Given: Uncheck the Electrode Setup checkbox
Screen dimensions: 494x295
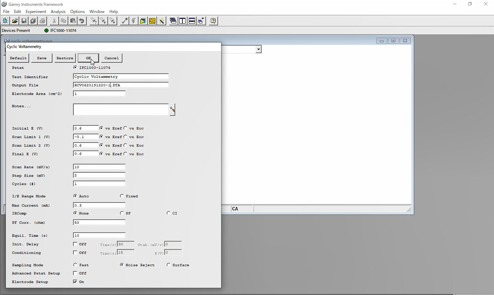Looking at the screenshot, I should point(75,282).
